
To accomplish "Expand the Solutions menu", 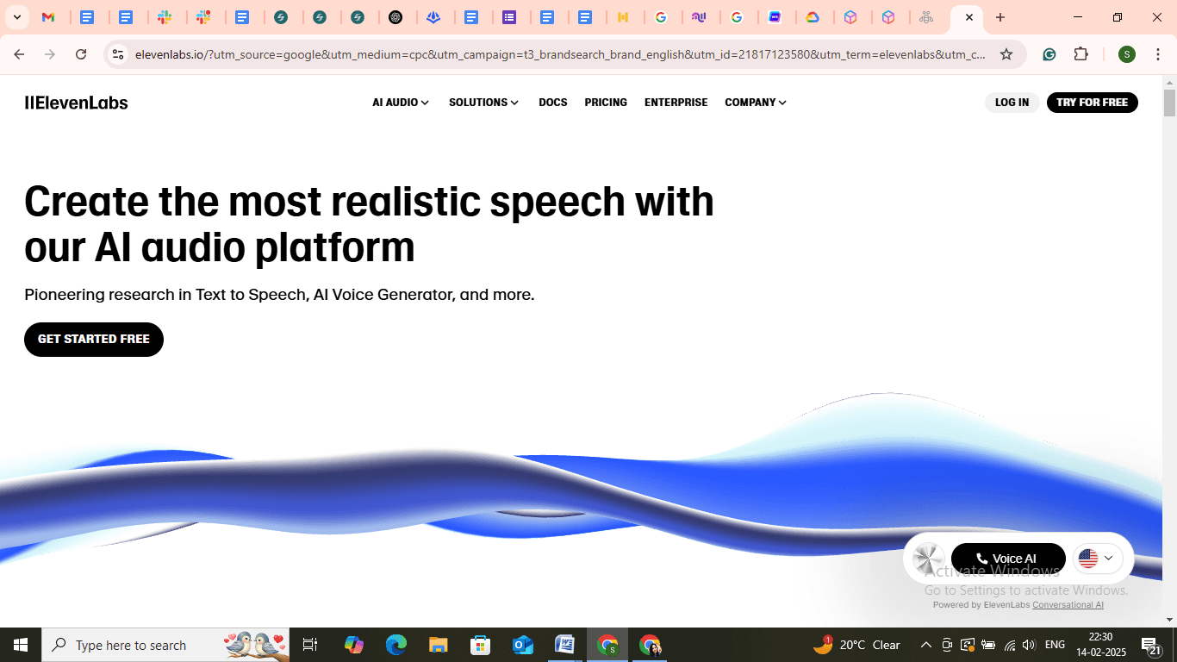I will pyautogui.click(x=483, y=103).
